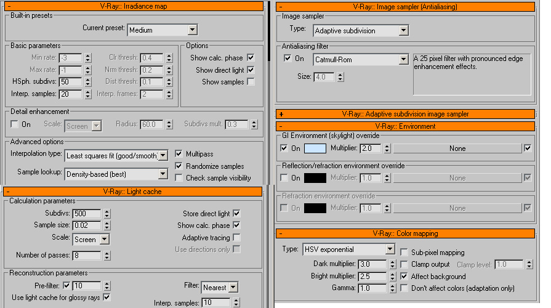Open the Filter dropdown showing Nearest
This screenshot has height=308, width=551.
click(220, 287)
